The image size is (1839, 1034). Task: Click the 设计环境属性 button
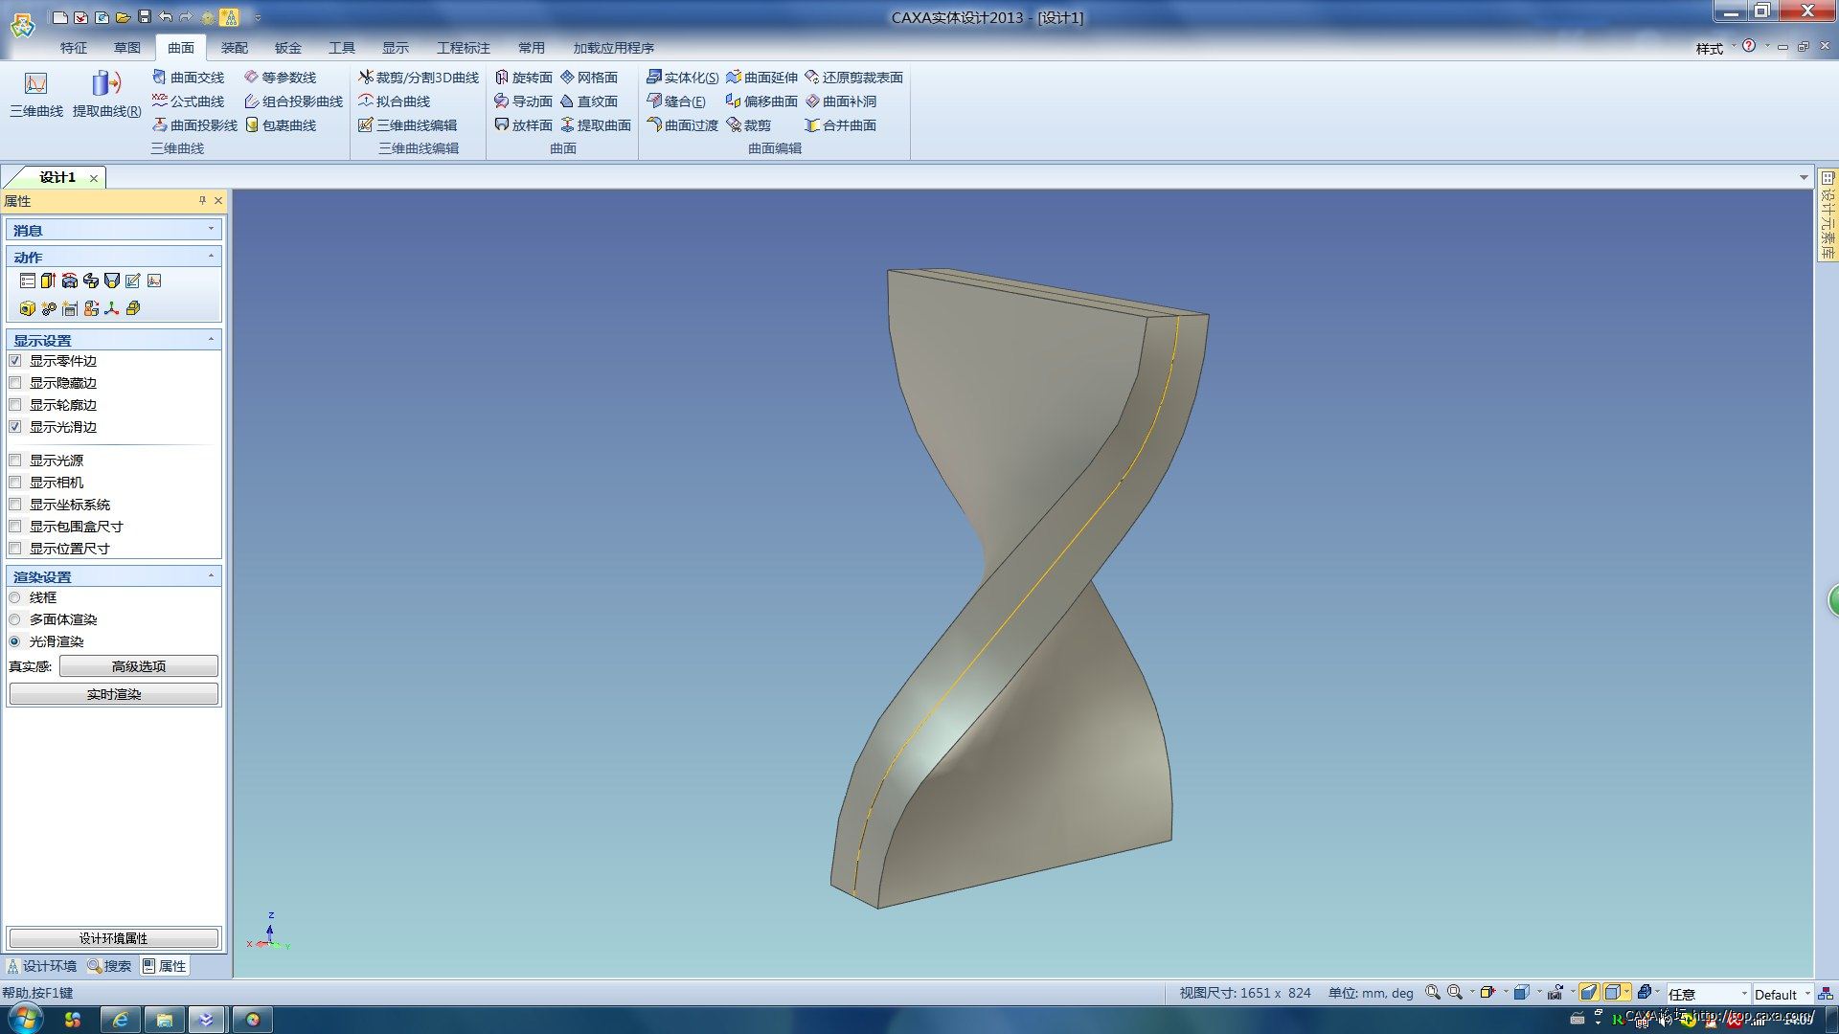[x=114, y=938]
